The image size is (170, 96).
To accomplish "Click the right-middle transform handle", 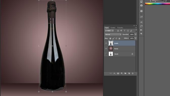I will [x=66, y=46].
